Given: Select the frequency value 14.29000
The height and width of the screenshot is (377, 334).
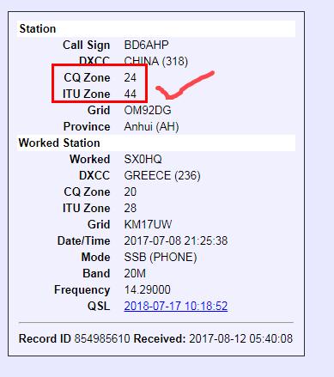Looking at the screenshot, I should (x=147, y=289).
